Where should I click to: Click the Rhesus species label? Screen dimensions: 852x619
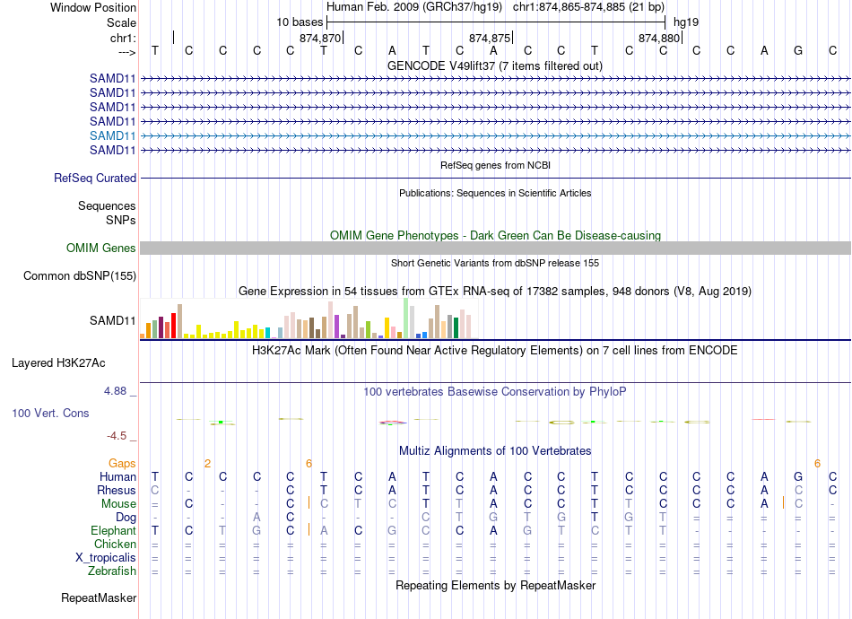click(x=117, y=491)
